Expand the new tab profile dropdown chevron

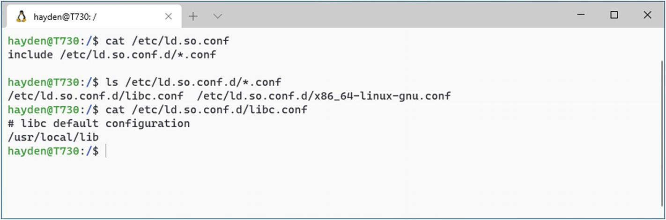coord(217,16)
